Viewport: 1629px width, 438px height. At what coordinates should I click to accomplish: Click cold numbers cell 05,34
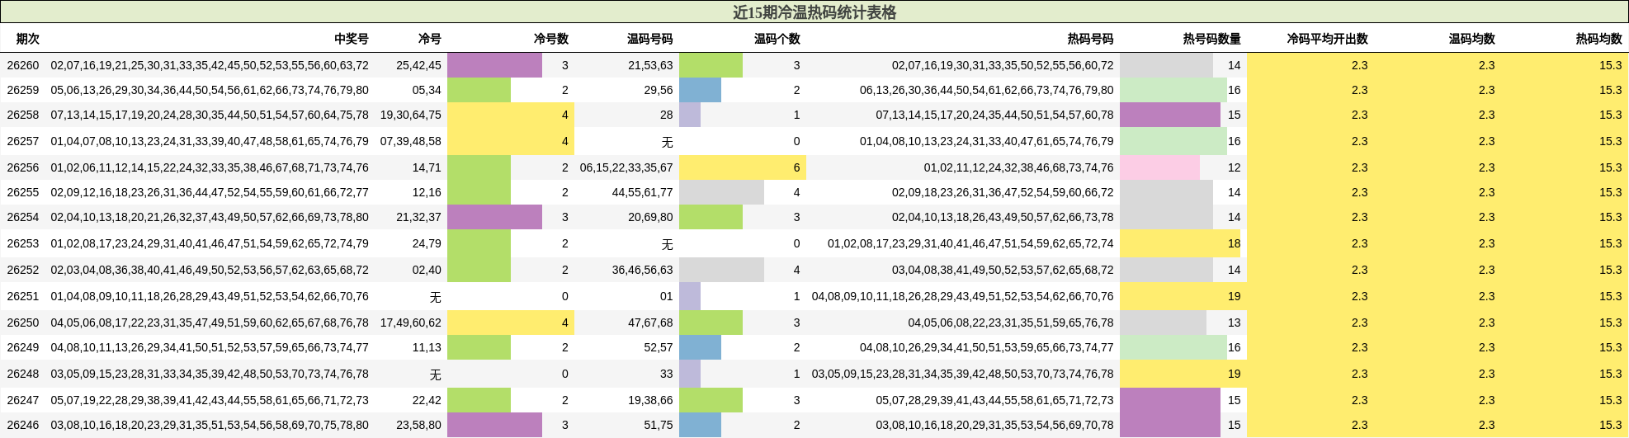click(x=427, y=90)
